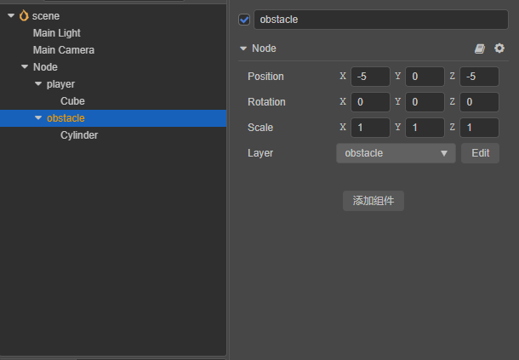
Task: Open the Layer dropdown showing obstacle
Action: coord(396,153)
